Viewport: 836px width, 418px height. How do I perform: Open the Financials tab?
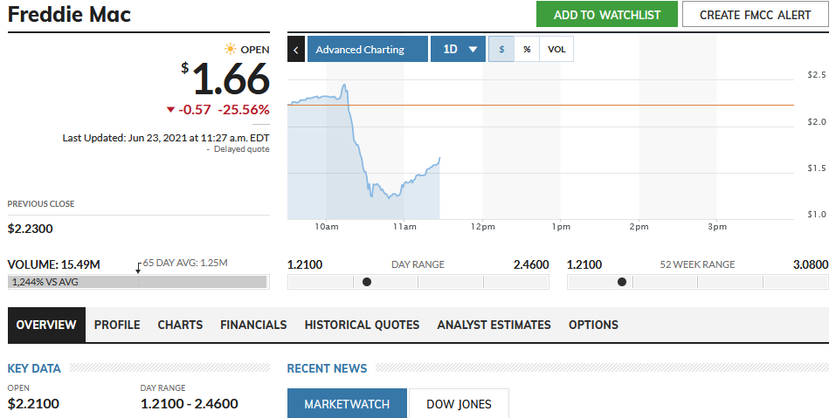(x=254, y=325)
